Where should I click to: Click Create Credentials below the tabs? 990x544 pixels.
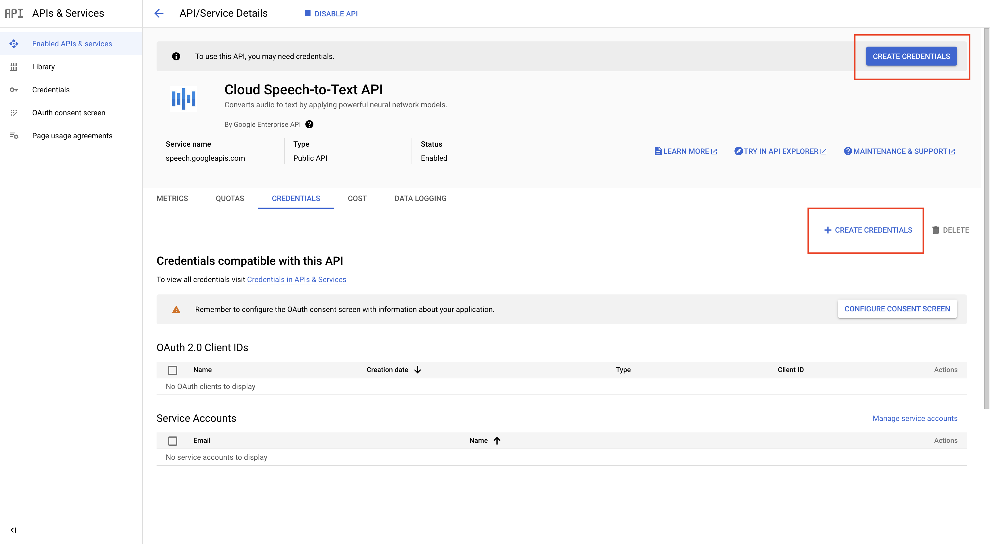868,230
